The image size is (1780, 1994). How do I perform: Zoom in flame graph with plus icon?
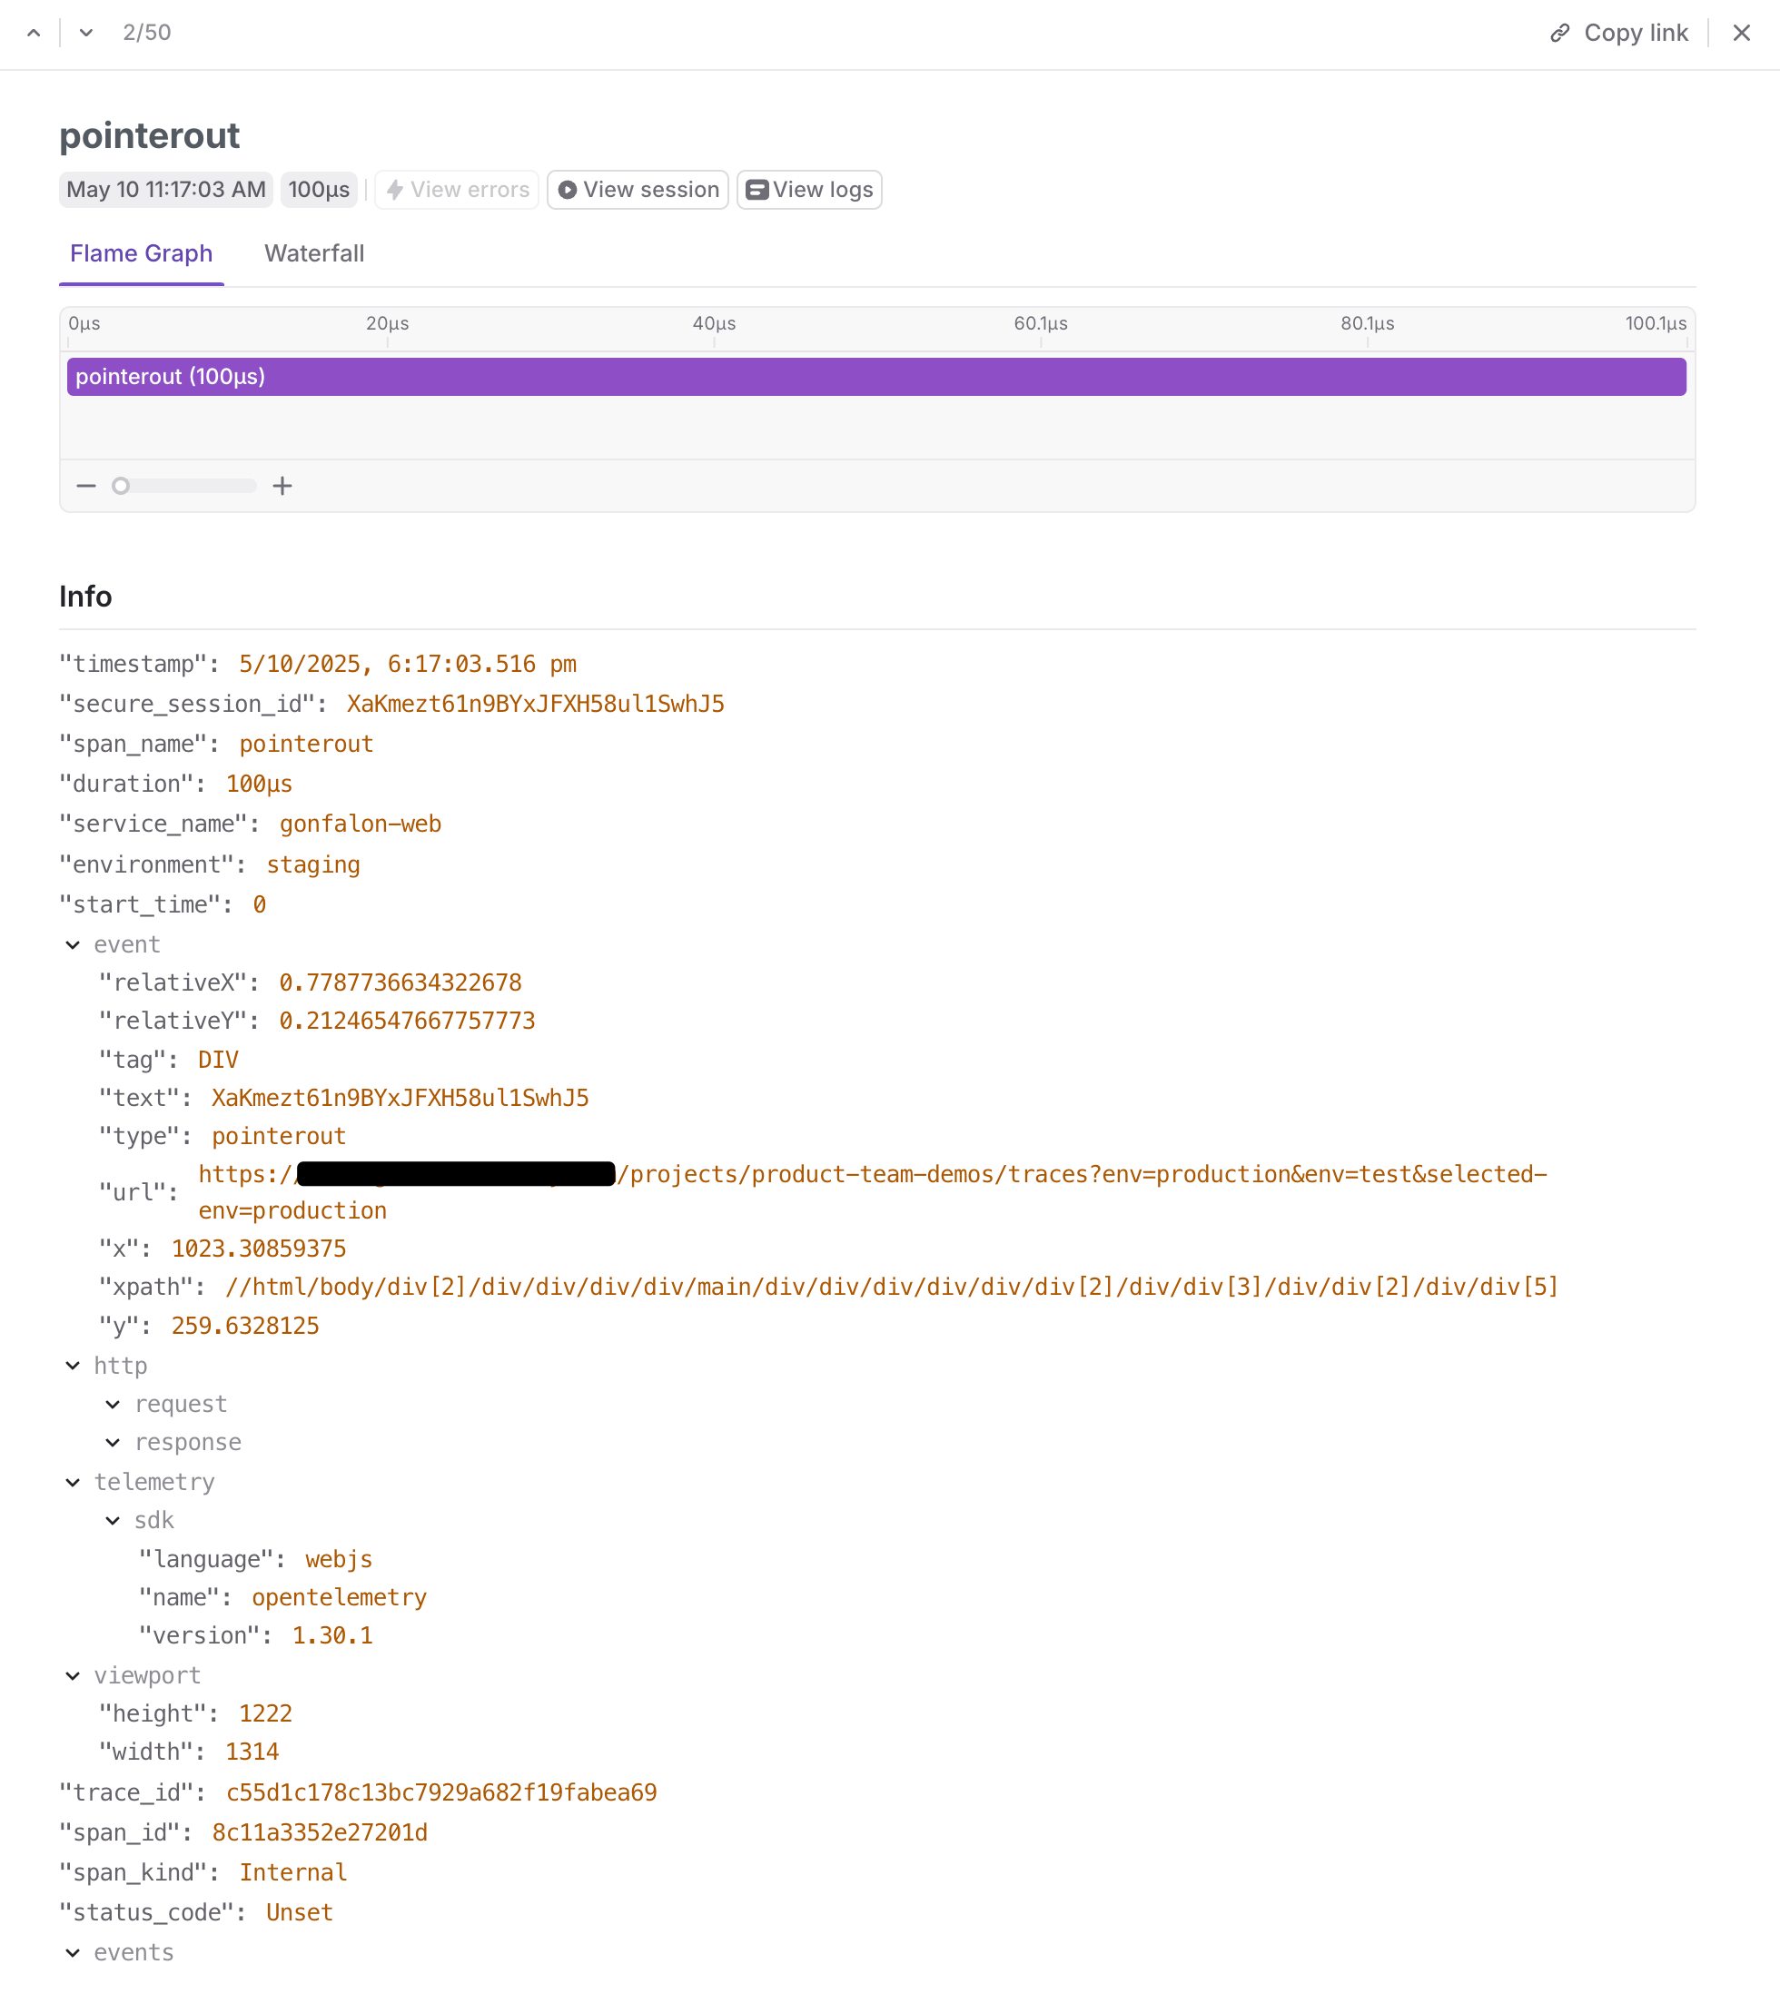click(282, 486)
